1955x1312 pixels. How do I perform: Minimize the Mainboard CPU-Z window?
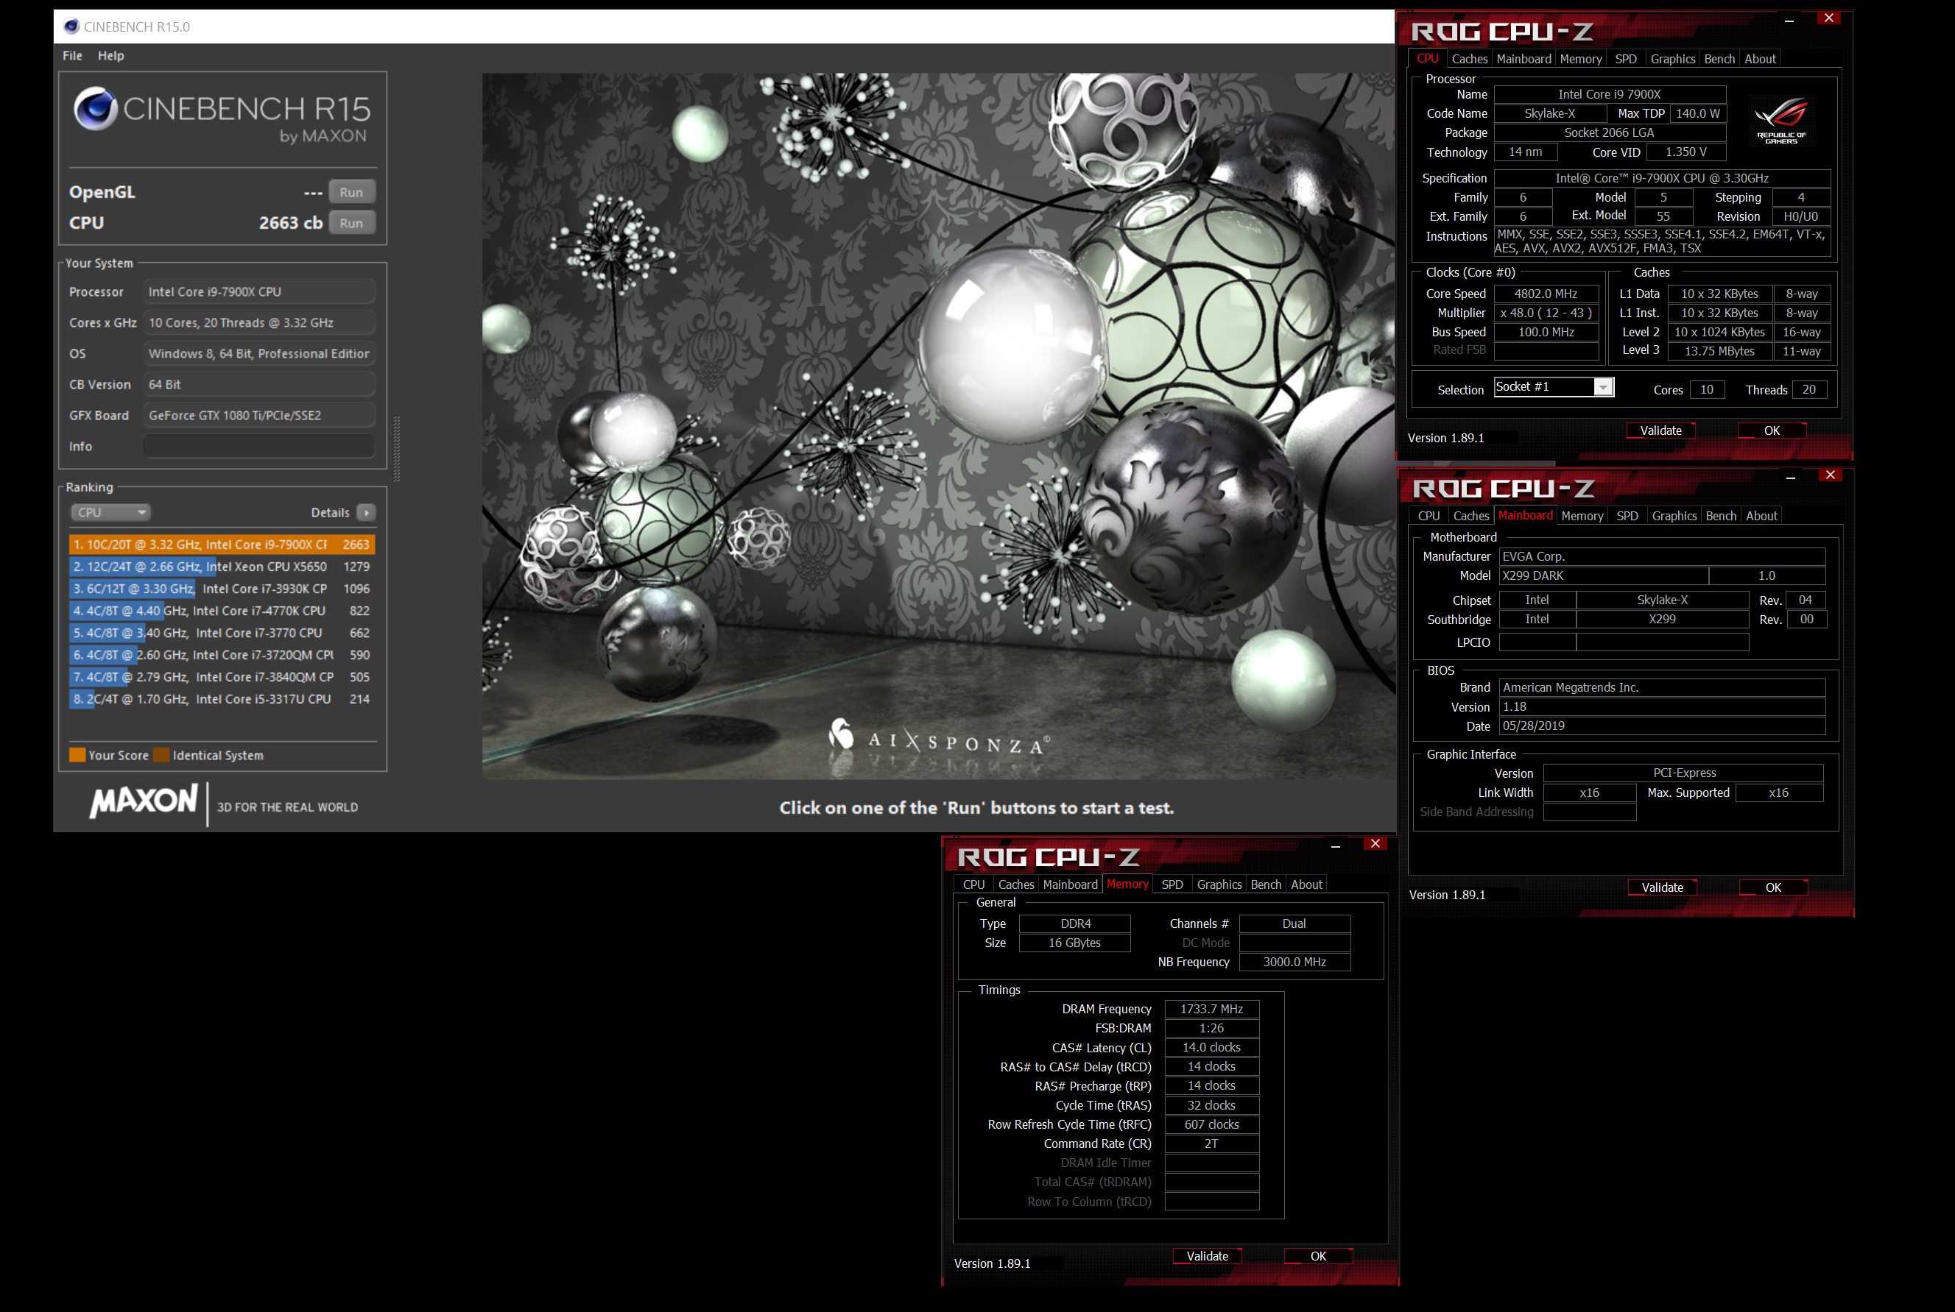(1791, 477)
